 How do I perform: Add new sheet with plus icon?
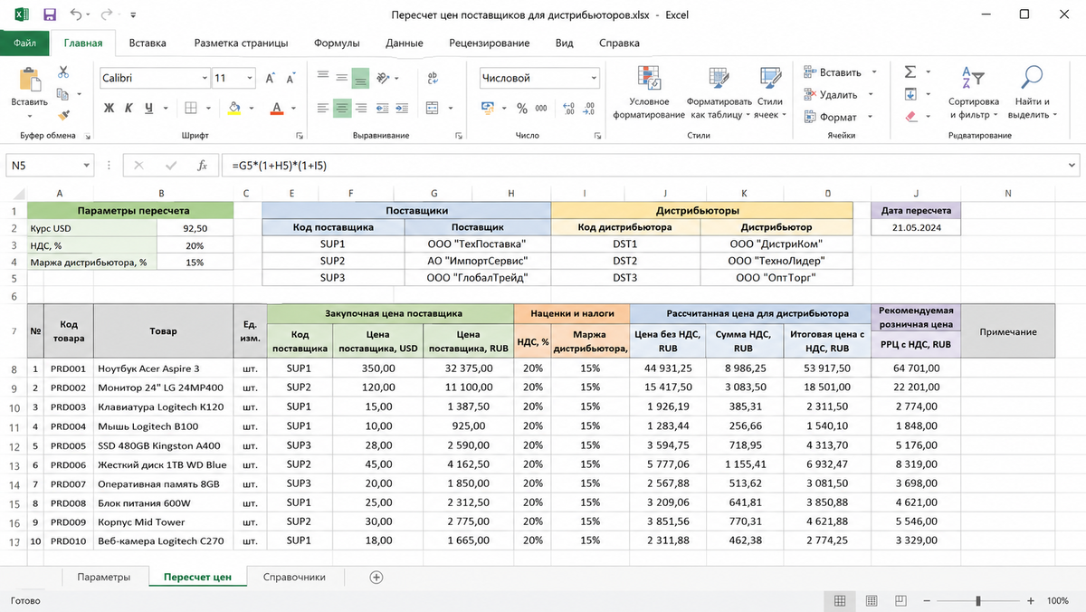[x=376, y=578]
